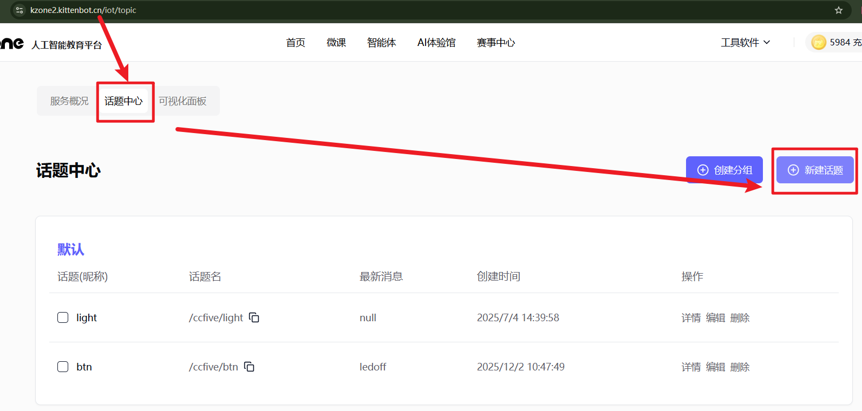The height and width of the screenshot is (411, 862).
Task: Switch to the 可视化面板 tab
Action: [182, 101]
